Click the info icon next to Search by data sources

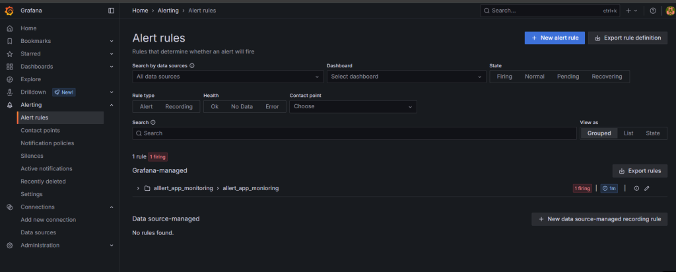(192, 66)
